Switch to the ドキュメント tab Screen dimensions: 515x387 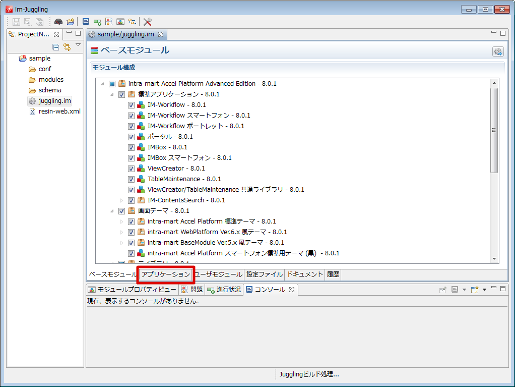(305, 274)
